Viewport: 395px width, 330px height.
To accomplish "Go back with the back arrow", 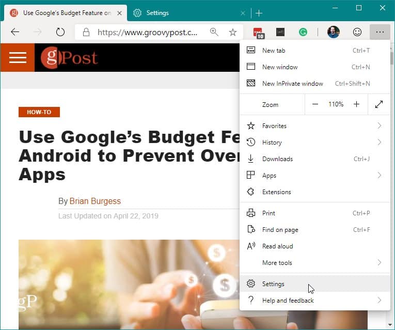I will (x=15, y=32).
